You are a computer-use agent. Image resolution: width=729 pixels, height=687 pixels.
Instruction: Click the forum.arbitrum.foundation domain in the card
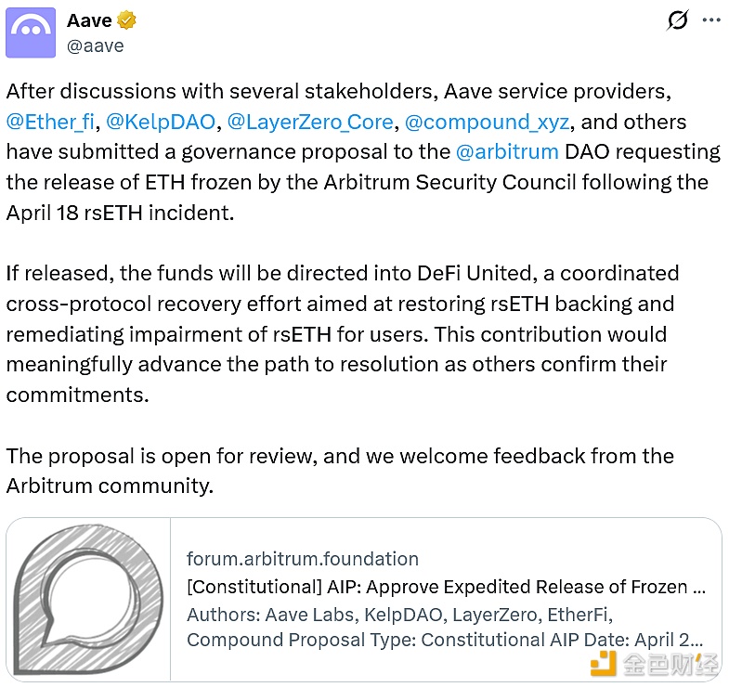tap(303, 559)
